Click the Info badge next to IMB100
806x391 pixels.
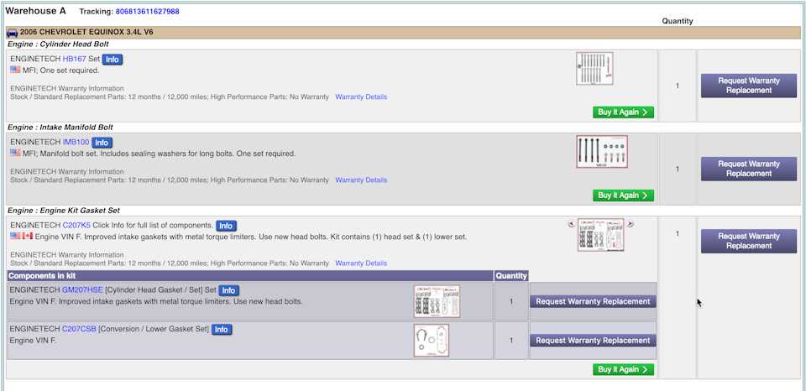[x=102, y=143]
